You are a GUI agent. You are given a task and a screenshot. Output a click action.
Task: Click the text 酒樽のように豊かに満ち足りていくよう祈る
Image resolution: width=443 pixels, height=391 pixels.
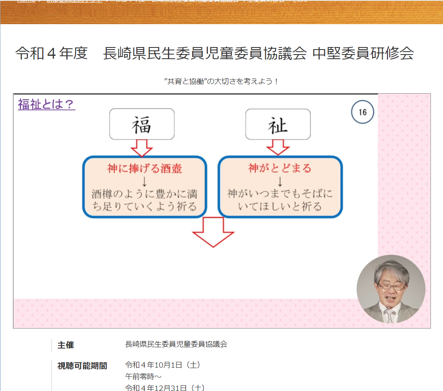click(x=144, y=200)
